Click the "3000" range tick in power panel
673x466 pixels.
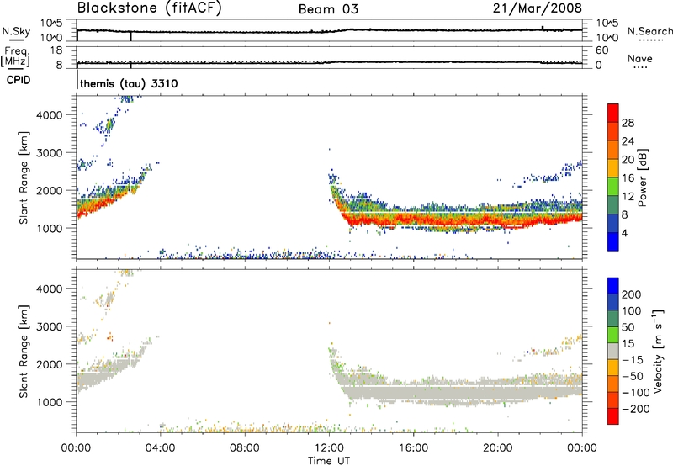(x=50, y=153)
